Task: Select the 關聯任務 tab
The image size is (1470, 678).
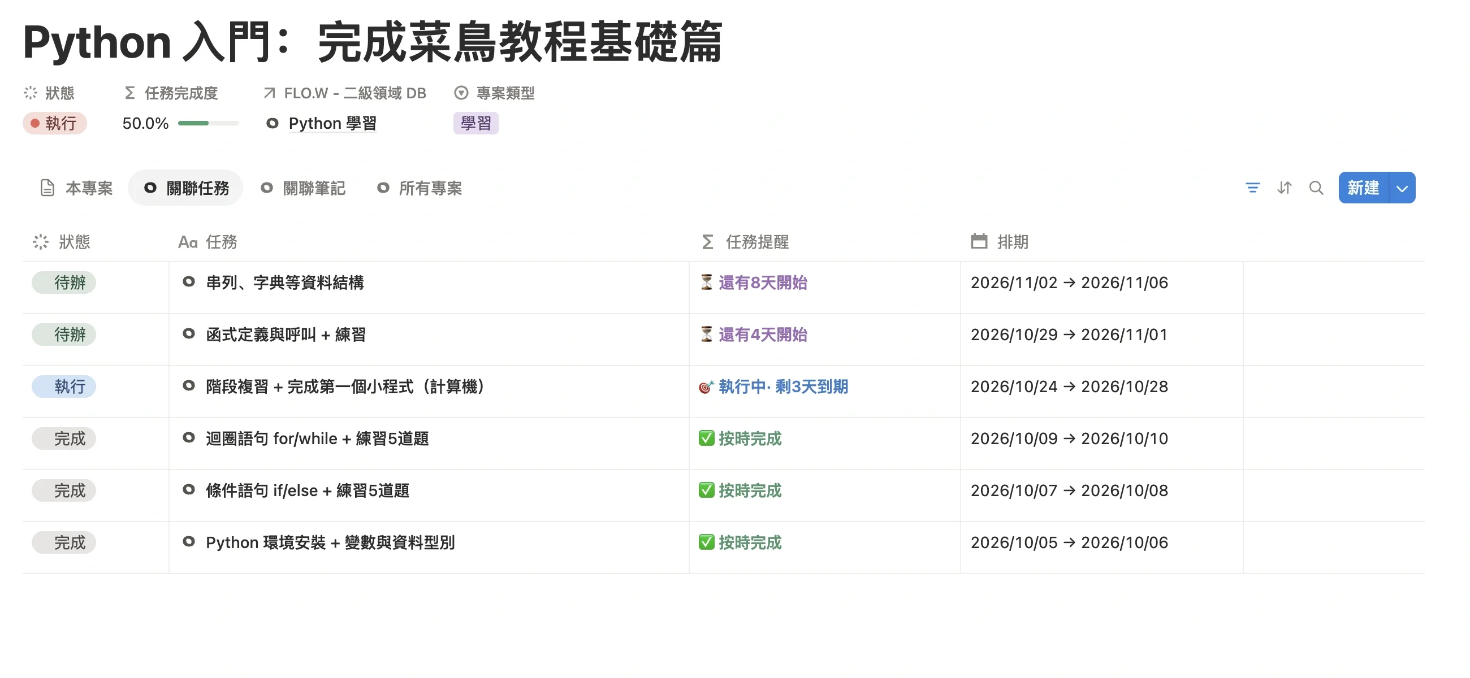Action: tap(186, 188)
